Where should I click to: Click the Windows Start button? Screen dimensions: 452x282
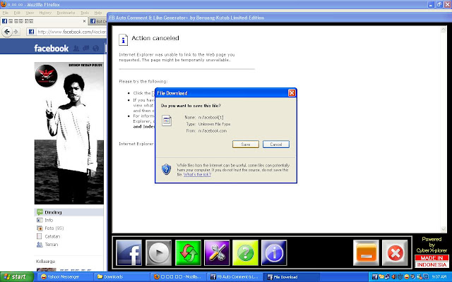[17, 277]
